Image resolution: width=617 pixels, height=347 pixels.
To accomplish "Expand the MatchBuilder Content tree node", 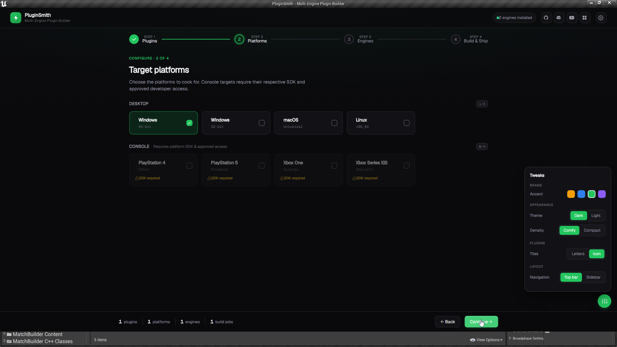I will pyautogui.click(x=4, y=334).
